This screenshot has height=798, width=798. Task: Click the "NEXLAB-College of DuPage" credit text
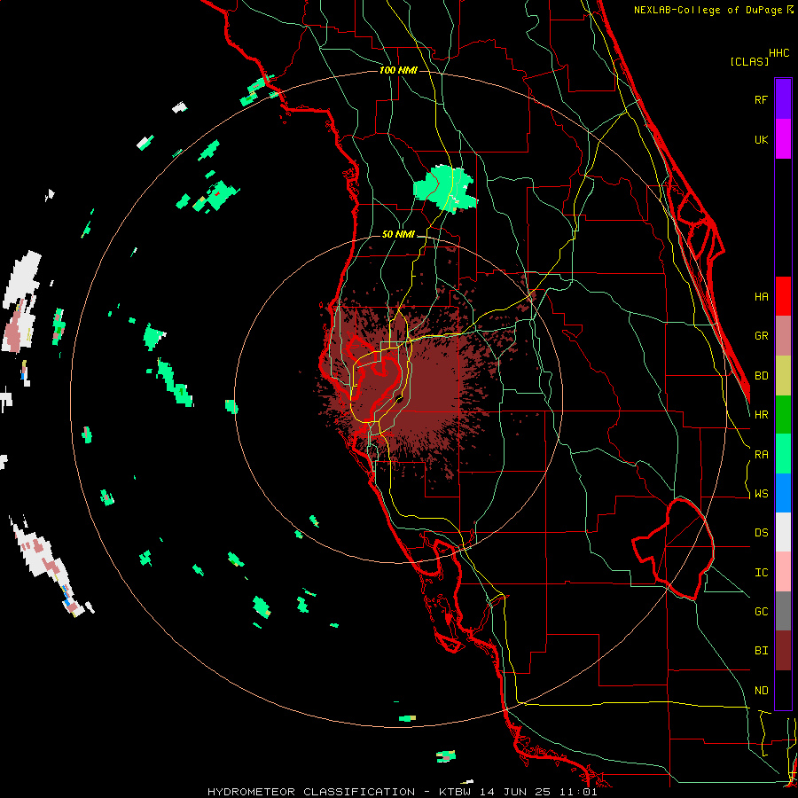708,10
